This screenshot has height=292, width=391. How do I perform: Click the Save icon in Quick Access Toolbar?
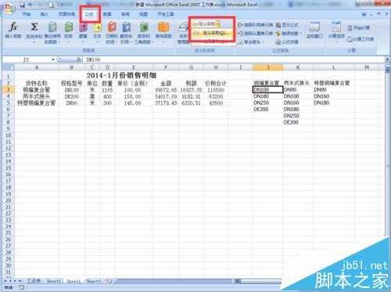point(22,5)
